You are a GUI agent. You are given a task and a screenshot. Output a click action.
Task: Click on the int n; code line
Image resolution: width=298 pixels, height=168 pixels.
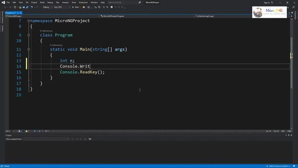[x=67, y=61]
